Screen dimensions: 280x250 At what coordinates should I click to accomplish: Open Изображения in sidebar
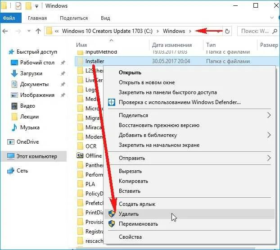point(37,95)
